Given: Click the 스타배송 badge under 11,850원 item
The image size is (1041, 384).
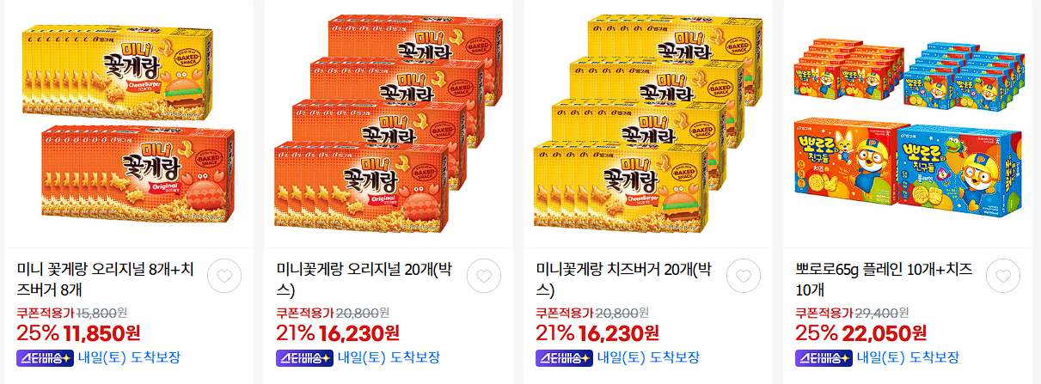Looking at the screenshot, I should pyautogui.click(x=44, y=357).
